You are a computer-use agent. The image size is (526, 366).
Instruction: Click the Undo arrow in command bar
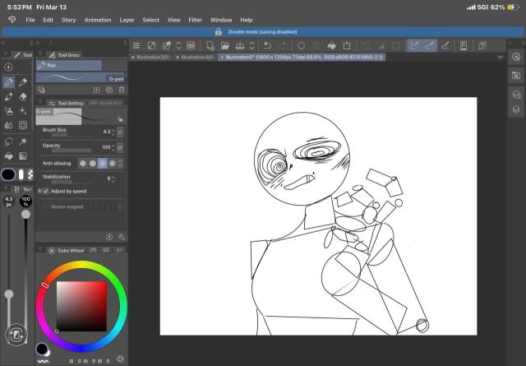pyautogui.click(x=267, y=45)
